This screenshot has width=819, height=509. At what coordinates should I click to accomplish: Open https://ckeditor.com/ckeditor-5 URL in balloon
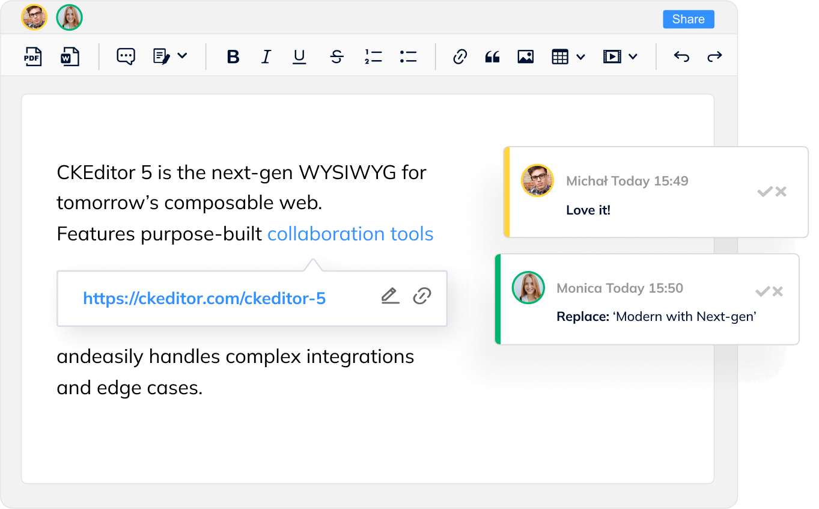tap(204, 298)
